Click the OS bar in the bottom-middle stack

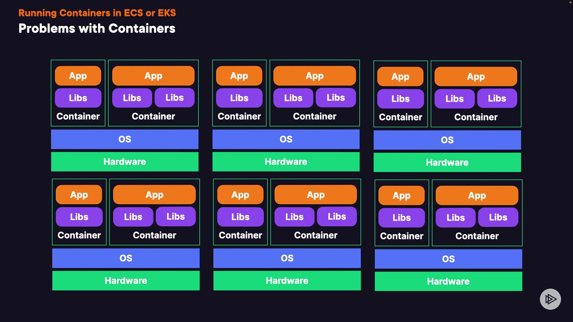point(287,258)
